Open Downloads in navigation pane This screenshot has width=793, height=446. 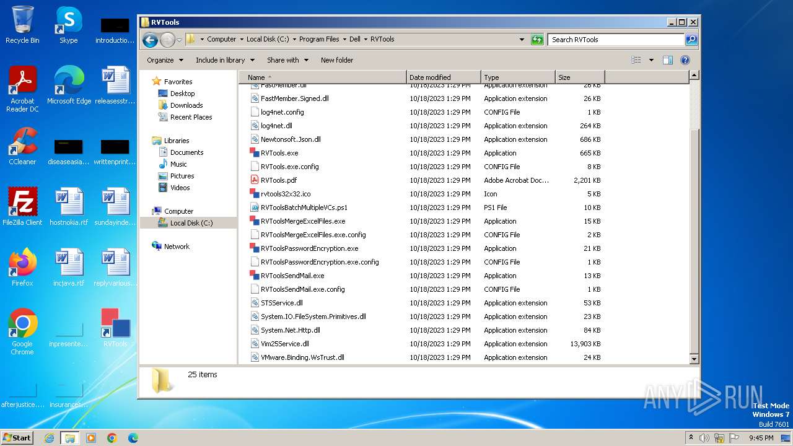186,105
